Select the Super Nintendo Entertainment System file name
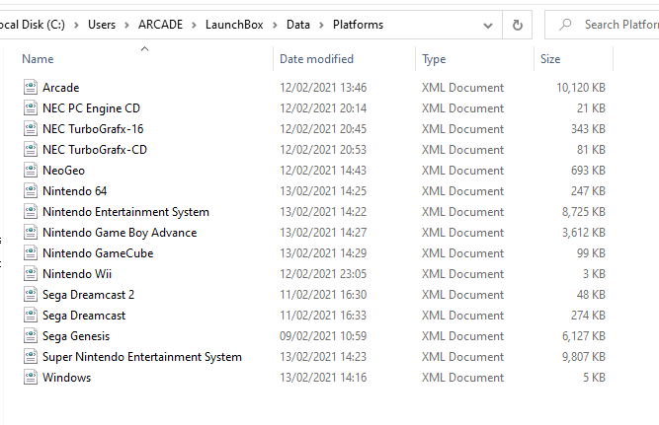Screen dimensions: 659x425 (x=142, y=357)
